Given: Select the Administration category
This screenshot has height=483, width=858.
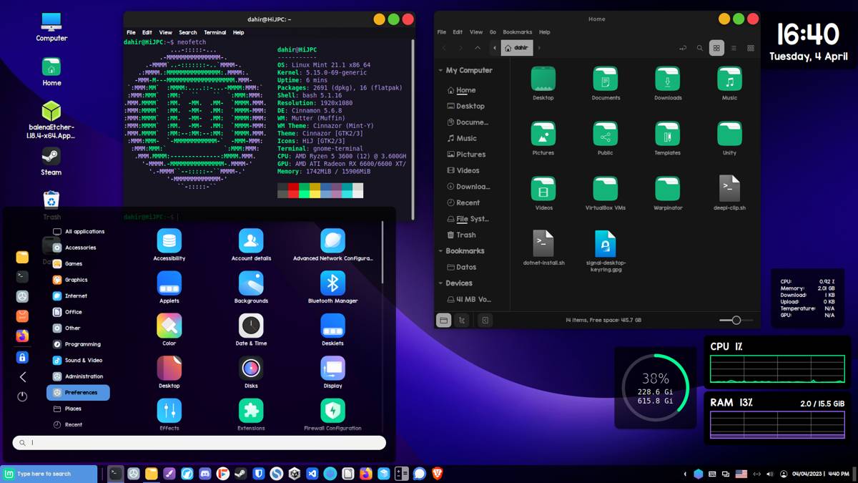Looking at the screenshot, I should click(x=78, y=376).
